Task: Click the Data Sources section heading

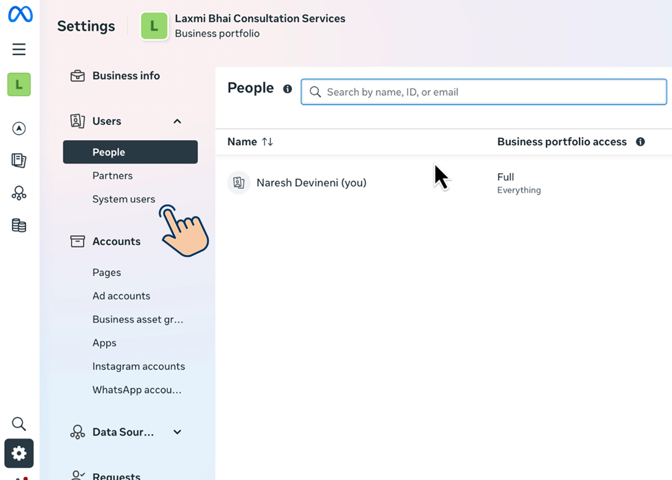Action: coord(123,432)
